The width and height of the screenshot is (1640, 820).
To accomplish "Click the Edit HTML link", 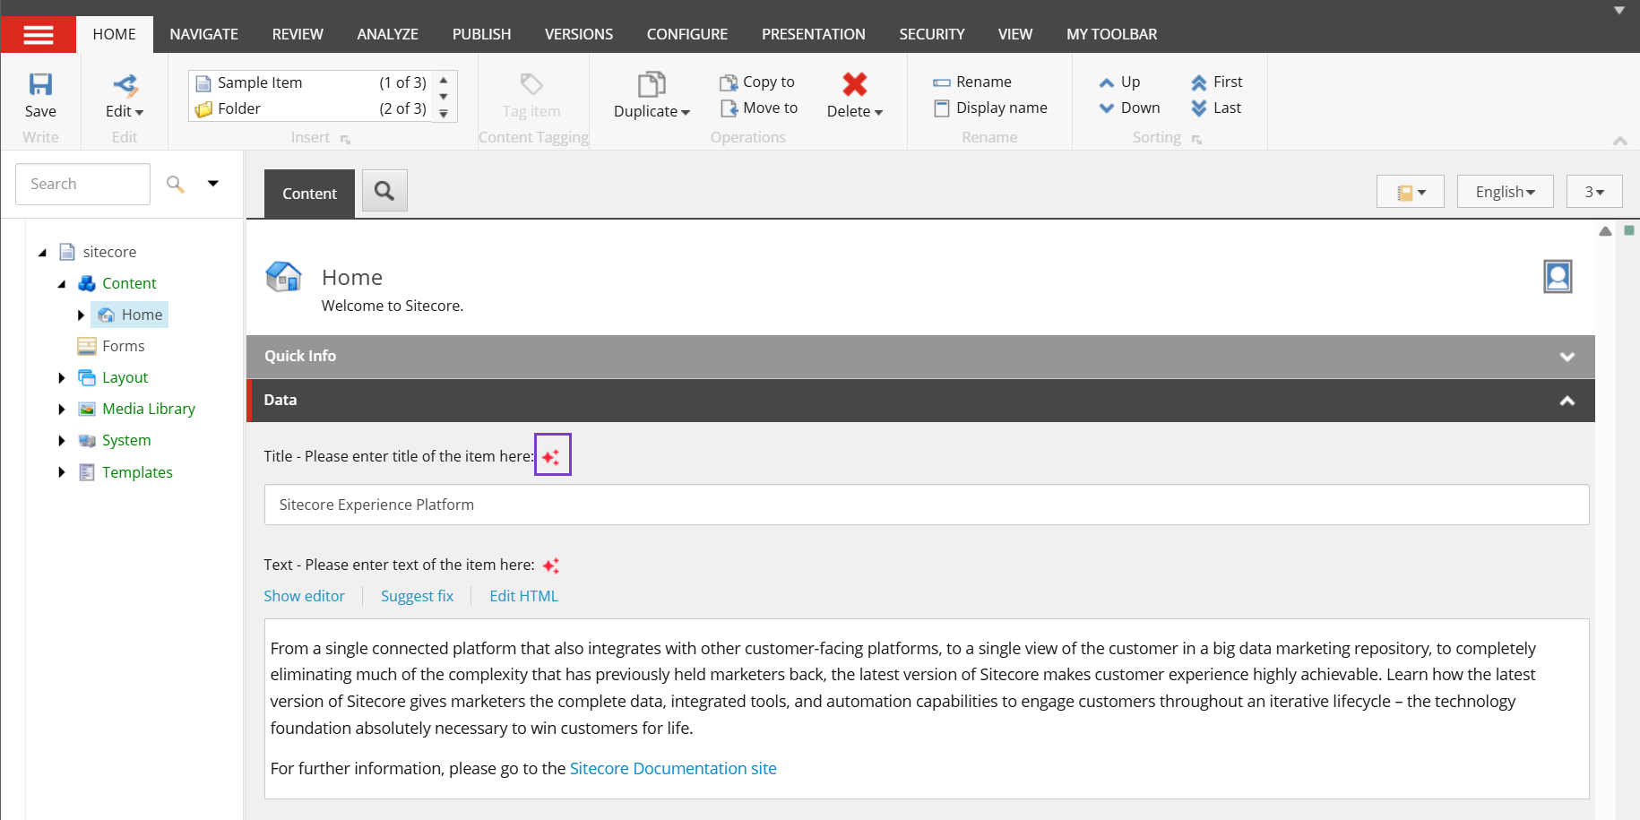I will [x=523, y=596].
